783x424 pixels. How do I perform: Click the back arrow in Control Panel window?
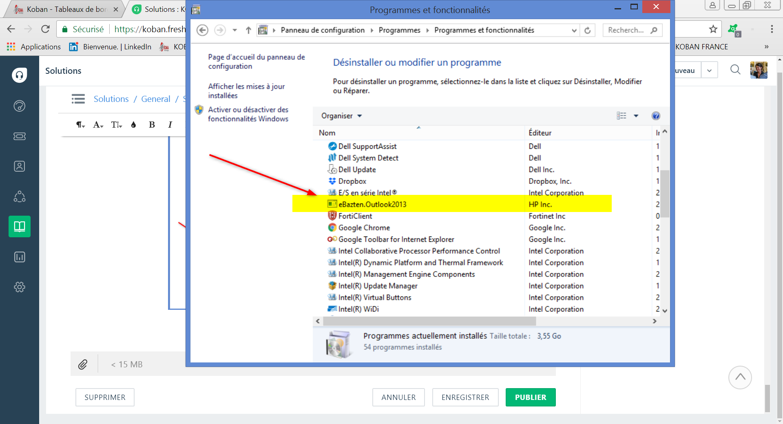click(202, 30)
